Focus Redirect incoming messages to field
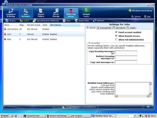 tap(126, 57)
